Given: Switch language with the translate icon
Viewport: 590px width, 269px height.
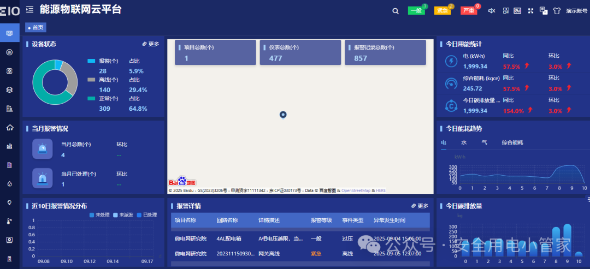Looking at the screenshot, I should [544, 11].
